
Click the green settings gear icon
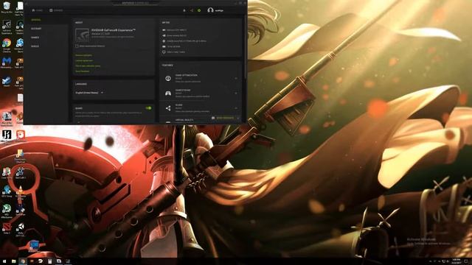pos(199,10)
